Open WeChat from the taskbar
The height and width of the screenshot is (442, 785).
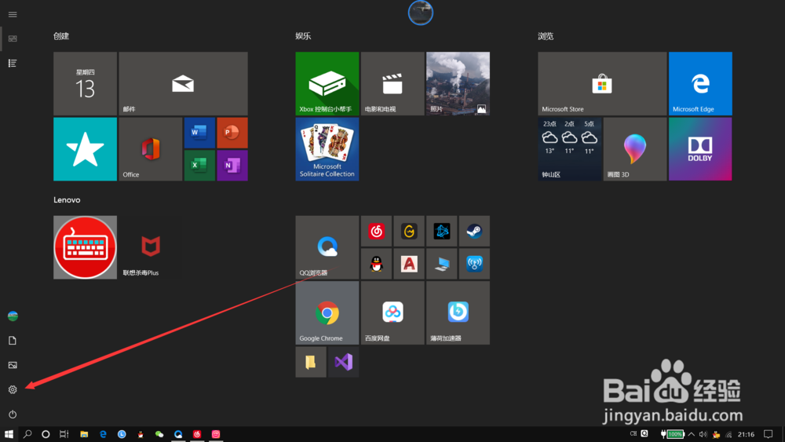(x=159, y=434)
